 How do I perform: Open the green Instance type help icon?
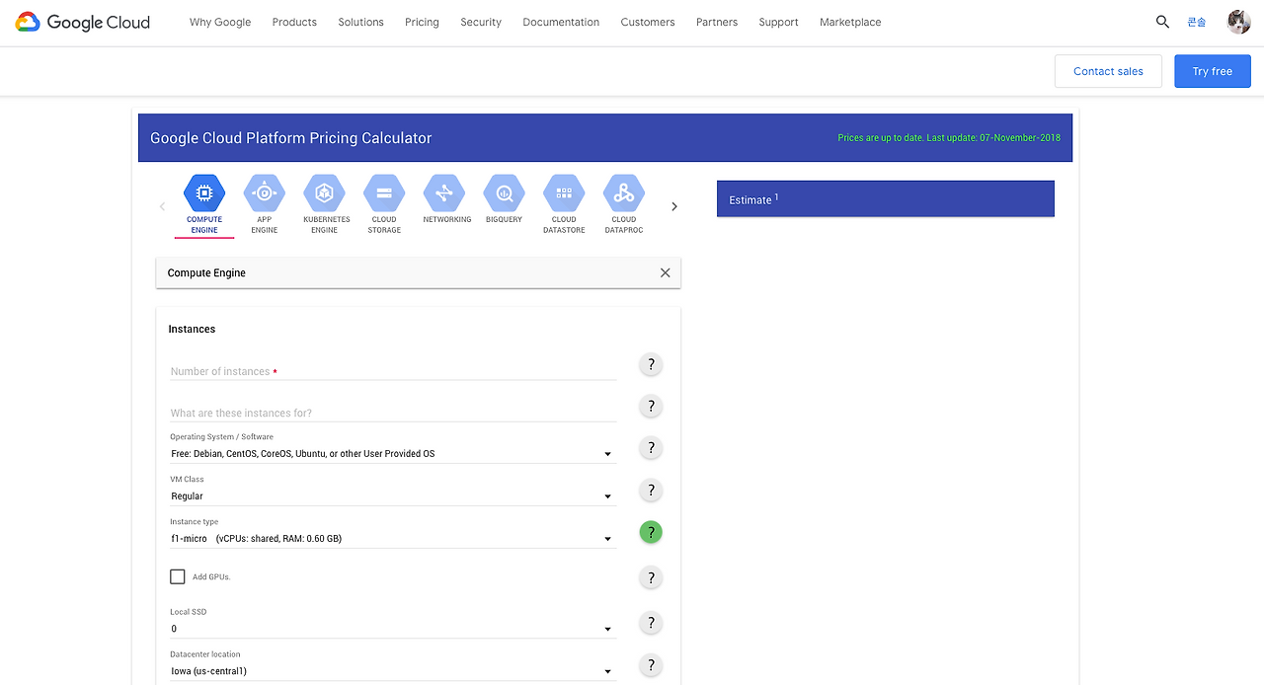pyautogui.click(x=651, y=532)
